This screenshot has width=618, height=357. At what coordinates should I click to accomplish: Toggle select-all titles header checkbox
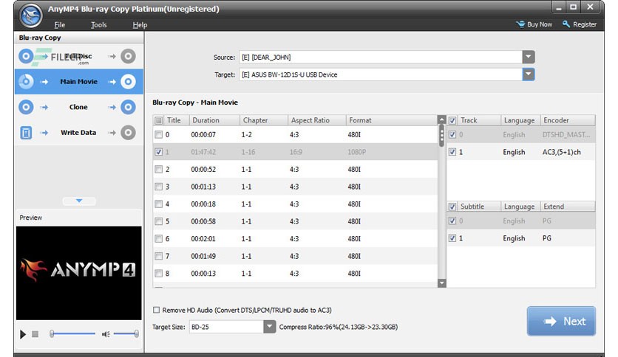158,120
